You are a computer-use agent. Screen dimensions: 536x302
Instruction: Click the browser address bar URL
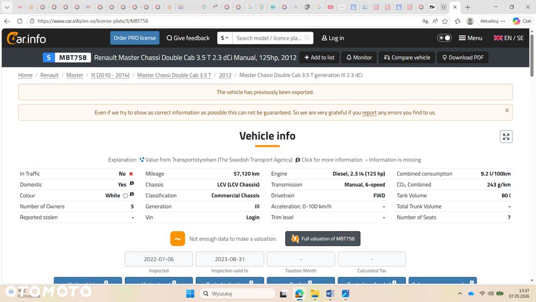coord(93,21)
